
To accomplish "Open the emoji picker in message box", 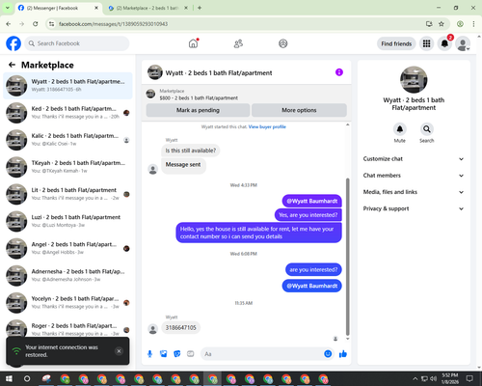I will point(328,354).
